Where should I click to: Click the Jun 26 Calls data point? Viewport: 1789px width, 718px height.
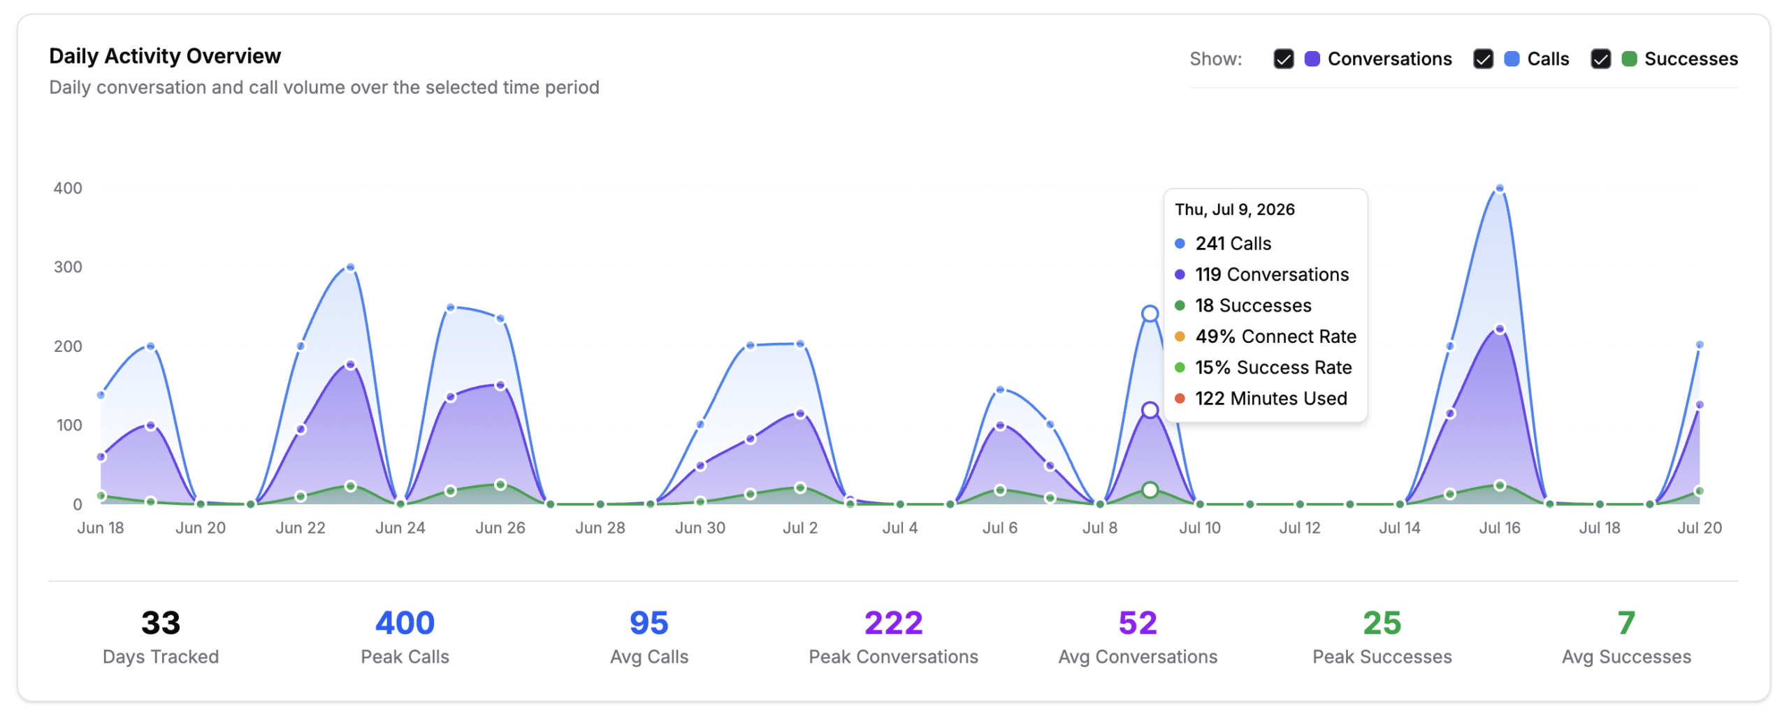coord(500,319)
